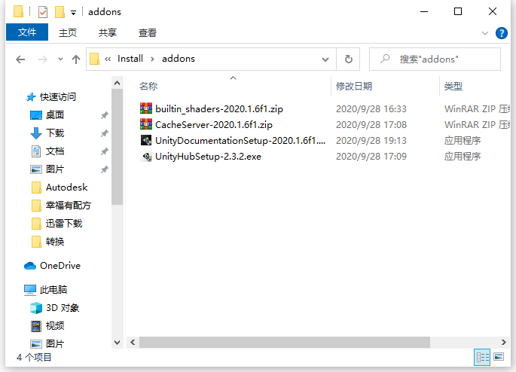Click the UnityDocumentationSetup installer icon
Image resolution: width=516 pixels, height=372 pixels.
146,140
